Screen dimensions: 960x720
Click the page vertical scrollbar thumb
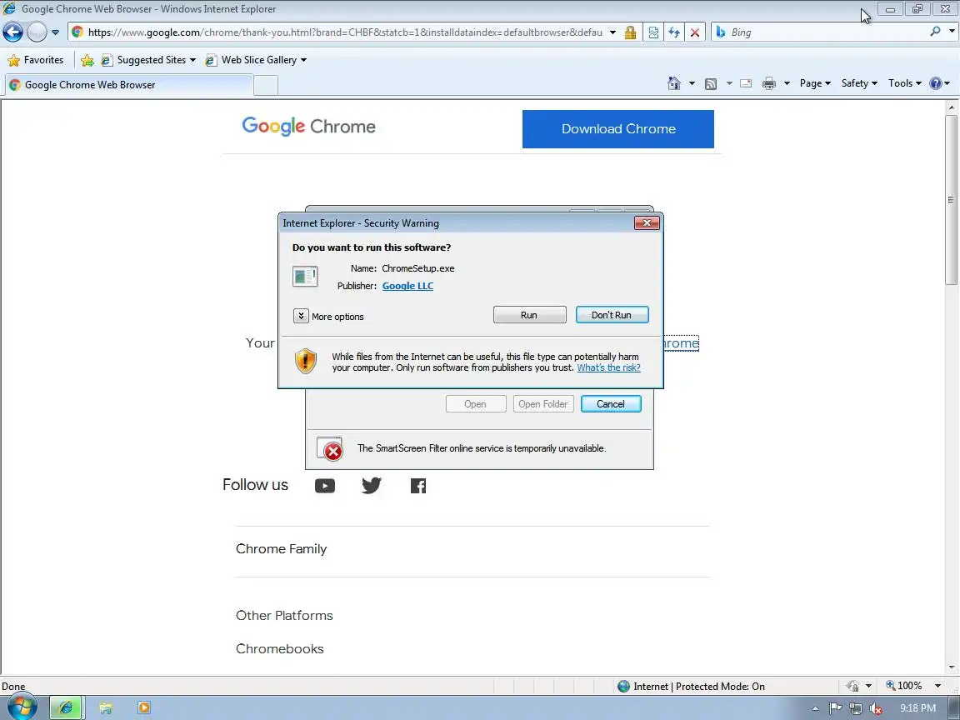pos(951,200)
